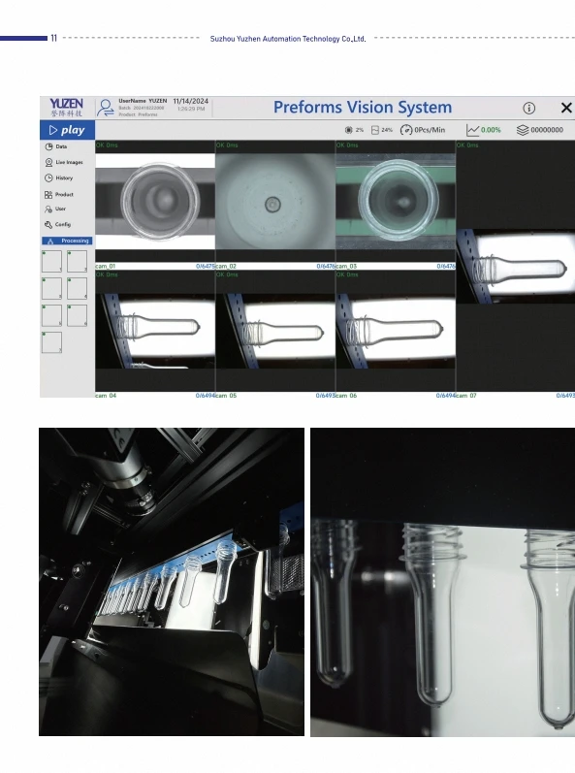Click the camera icon beside Live Images

pyautogui.click(x=48, y=162)
